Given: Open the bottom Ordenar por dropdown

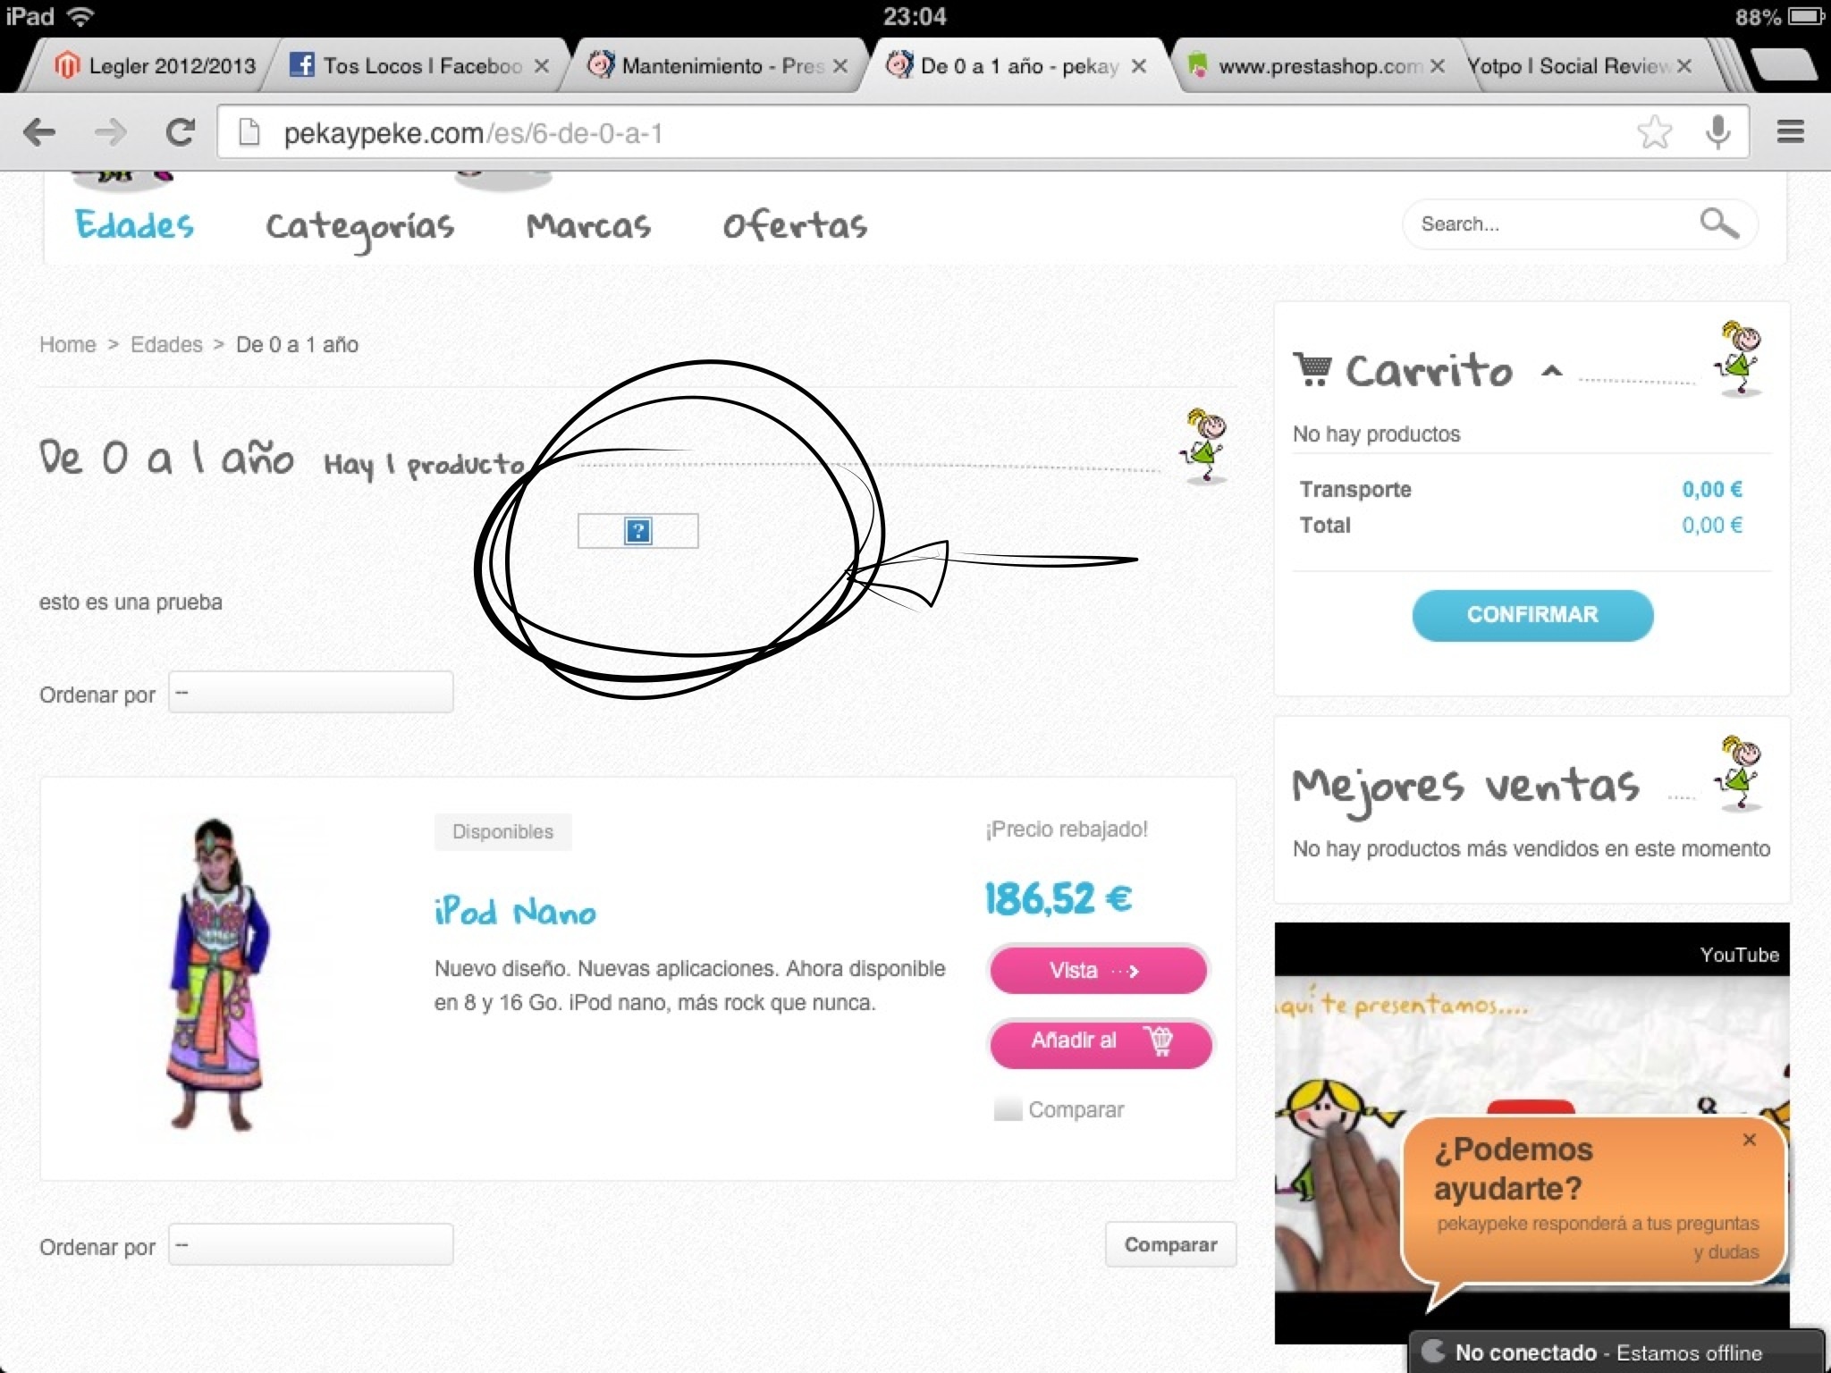Looking at the screenshot, I should click(310, 1245).
